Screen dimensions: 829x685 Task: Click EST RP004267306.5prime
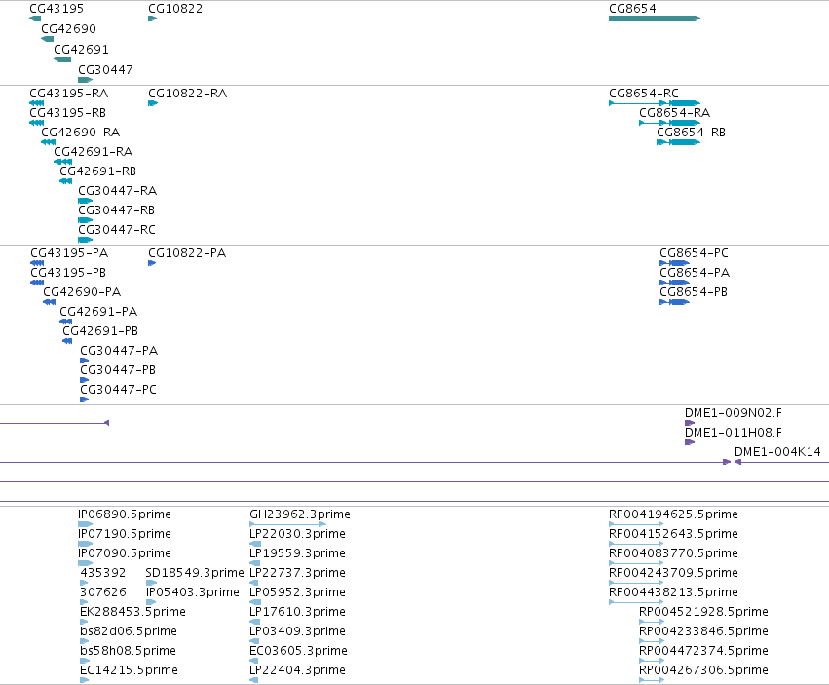click(703, 670)
